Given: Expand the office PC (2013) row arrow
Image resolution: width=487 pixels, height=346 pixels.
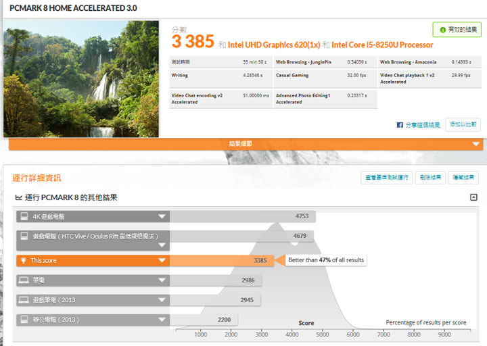Looking at the screenshot, I should [162, 319].
